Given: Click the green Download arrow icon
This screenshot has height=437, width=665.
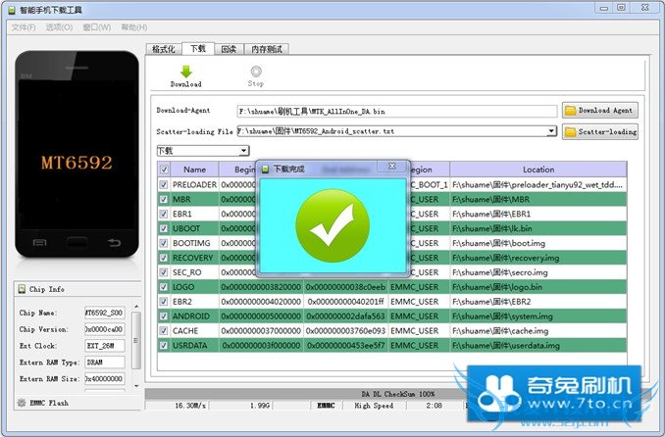Looking at the screenshot, I should click(x=186, y=72).
